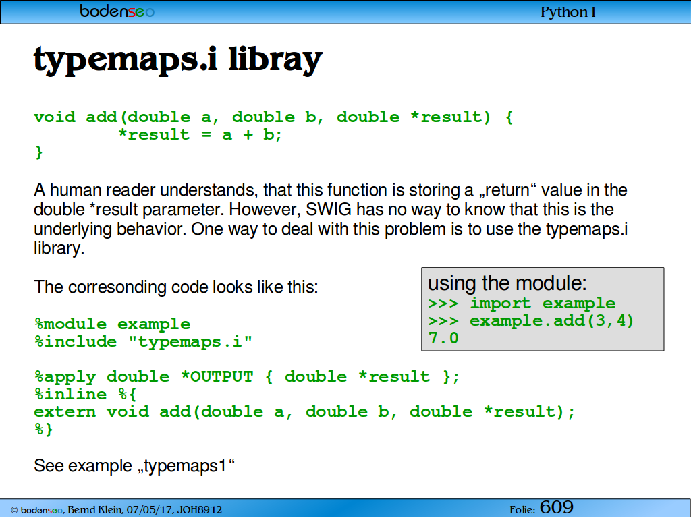Click the 'void add(double a, double b, double *result) {' line

[x=273, y=117]
